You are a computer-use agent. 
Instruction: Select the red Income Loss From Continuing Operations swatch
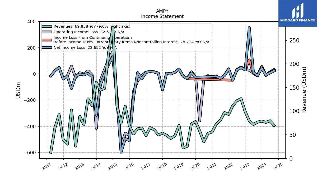click(x=47, y=40)
